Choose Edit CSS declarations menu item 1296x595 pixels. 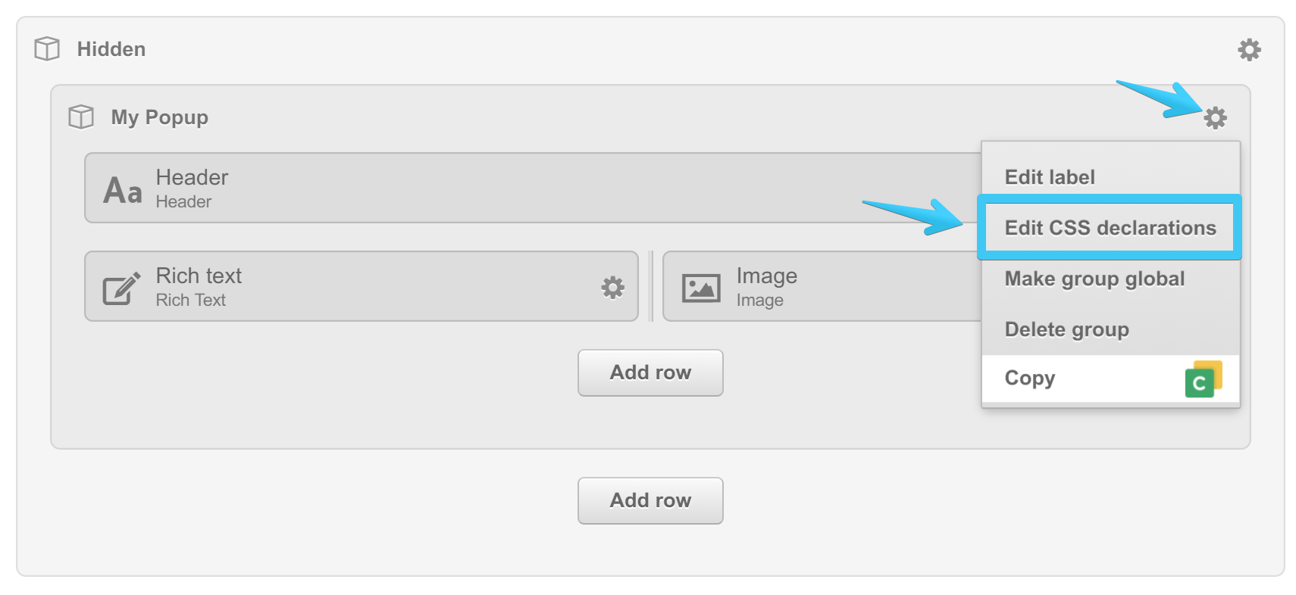1110,228
